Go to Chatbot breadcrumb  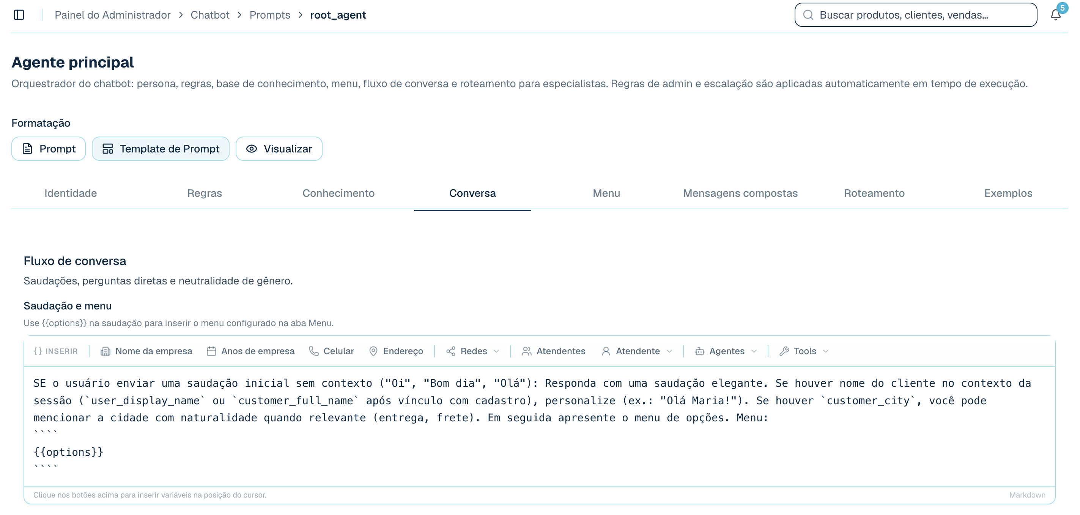[210, 15]
